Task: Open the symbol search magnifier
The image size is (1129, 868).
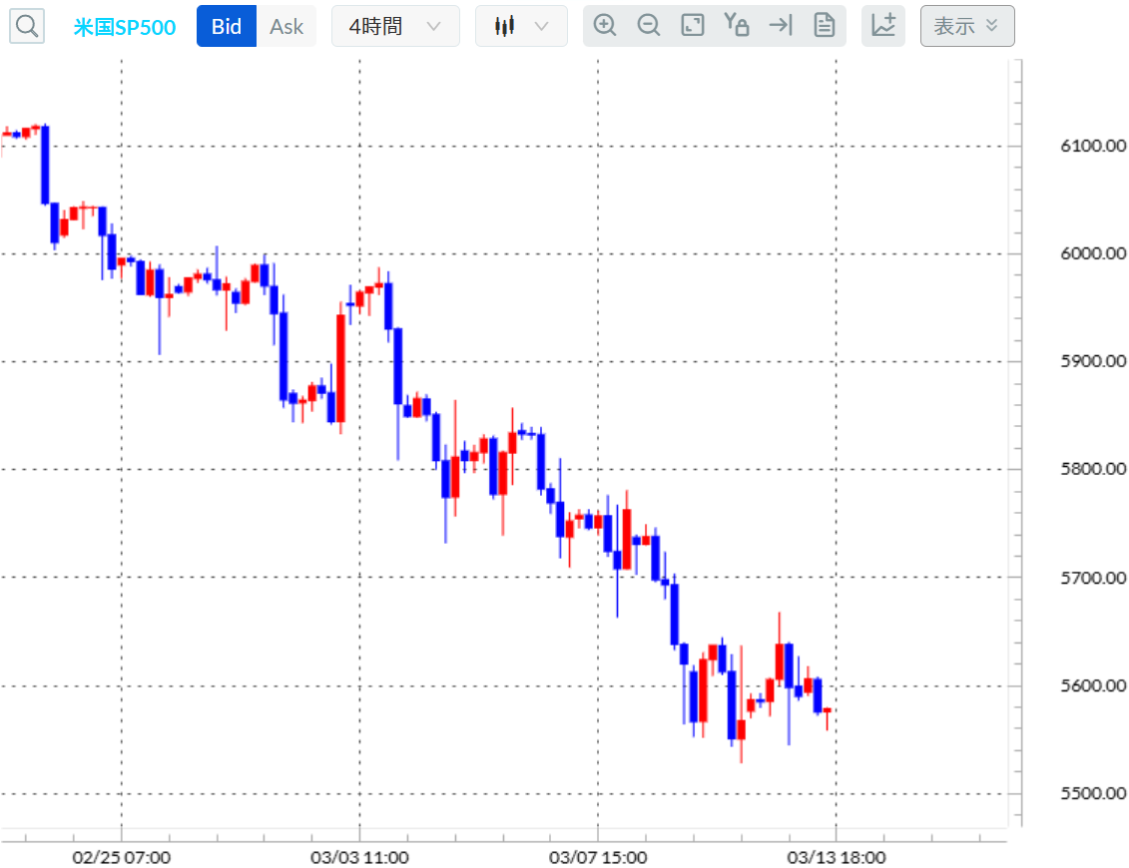Action: pyautogui.click(x=27, y=27)
